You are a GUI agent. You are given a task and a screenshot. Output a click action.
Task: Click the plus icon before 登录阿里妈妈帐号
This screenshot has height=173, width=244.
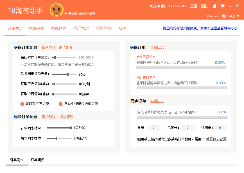pos(66,13)
